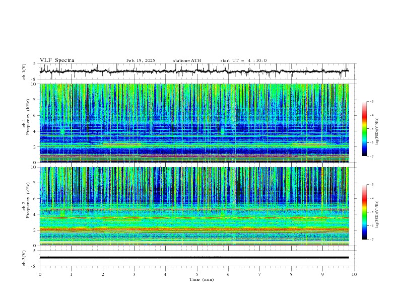The height and width of the screenshot is (308, 399).
Task: Click the "-3" tick on ch.2 colorbar
Action: (372, 185)
